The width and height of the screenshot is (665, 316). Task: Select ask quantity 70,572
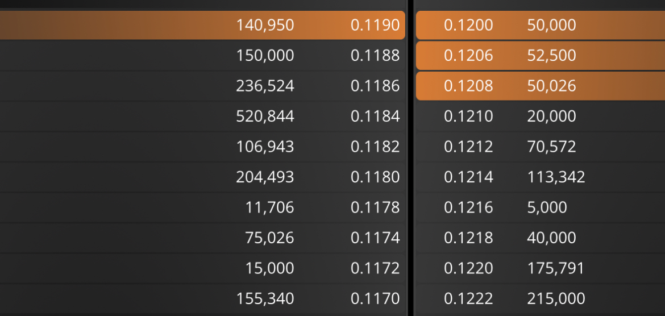point(551,147)
